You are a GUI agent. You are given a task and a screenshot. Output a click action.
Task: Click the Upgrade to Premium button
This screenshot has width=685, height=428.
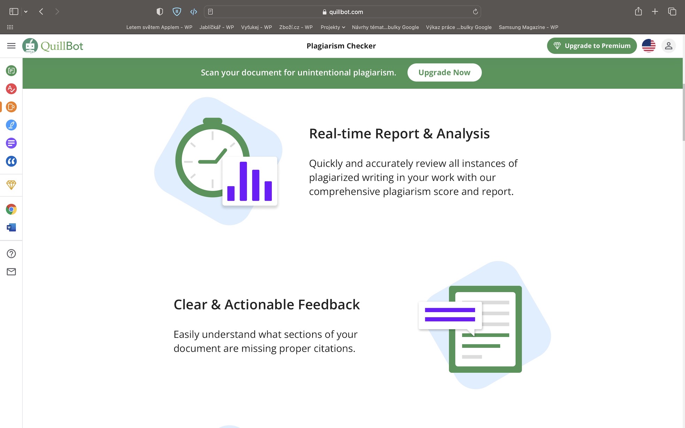592,46
